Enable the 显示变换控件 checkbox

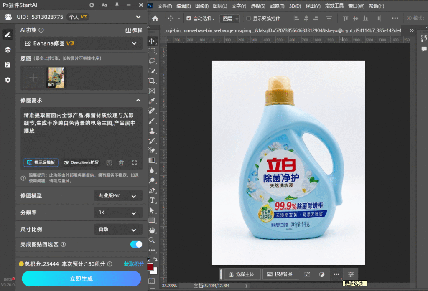click(x=248, y=18)
